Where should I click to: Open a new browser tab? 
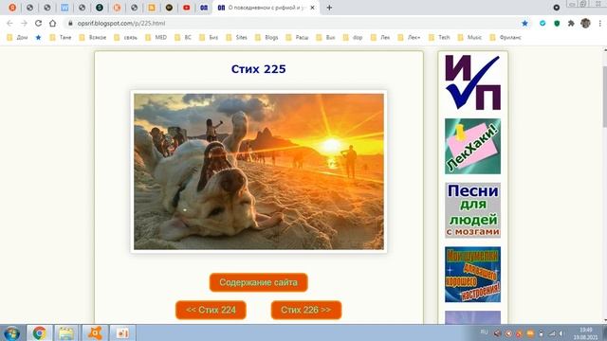coord(329,8)
